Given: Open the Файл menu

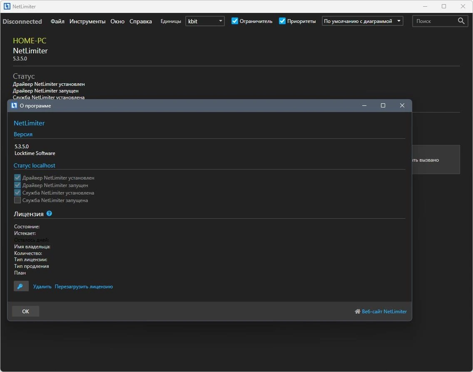Looking at the screenshot, I should coord(57,21).
